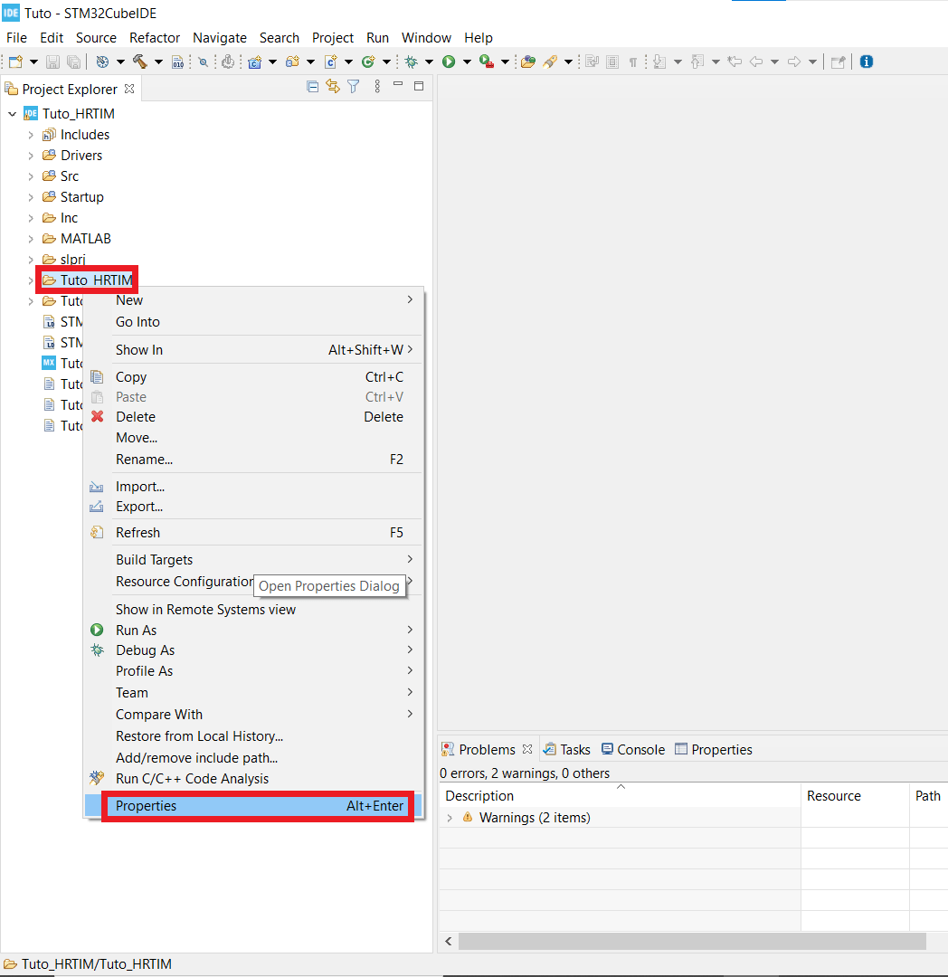948x977 pixels.
Task: Select the Startup folder in tree
Action: 73,197
